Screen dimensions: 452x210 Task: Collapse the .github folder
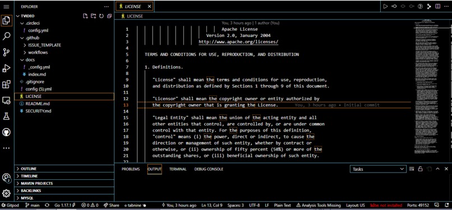point(22,38)
